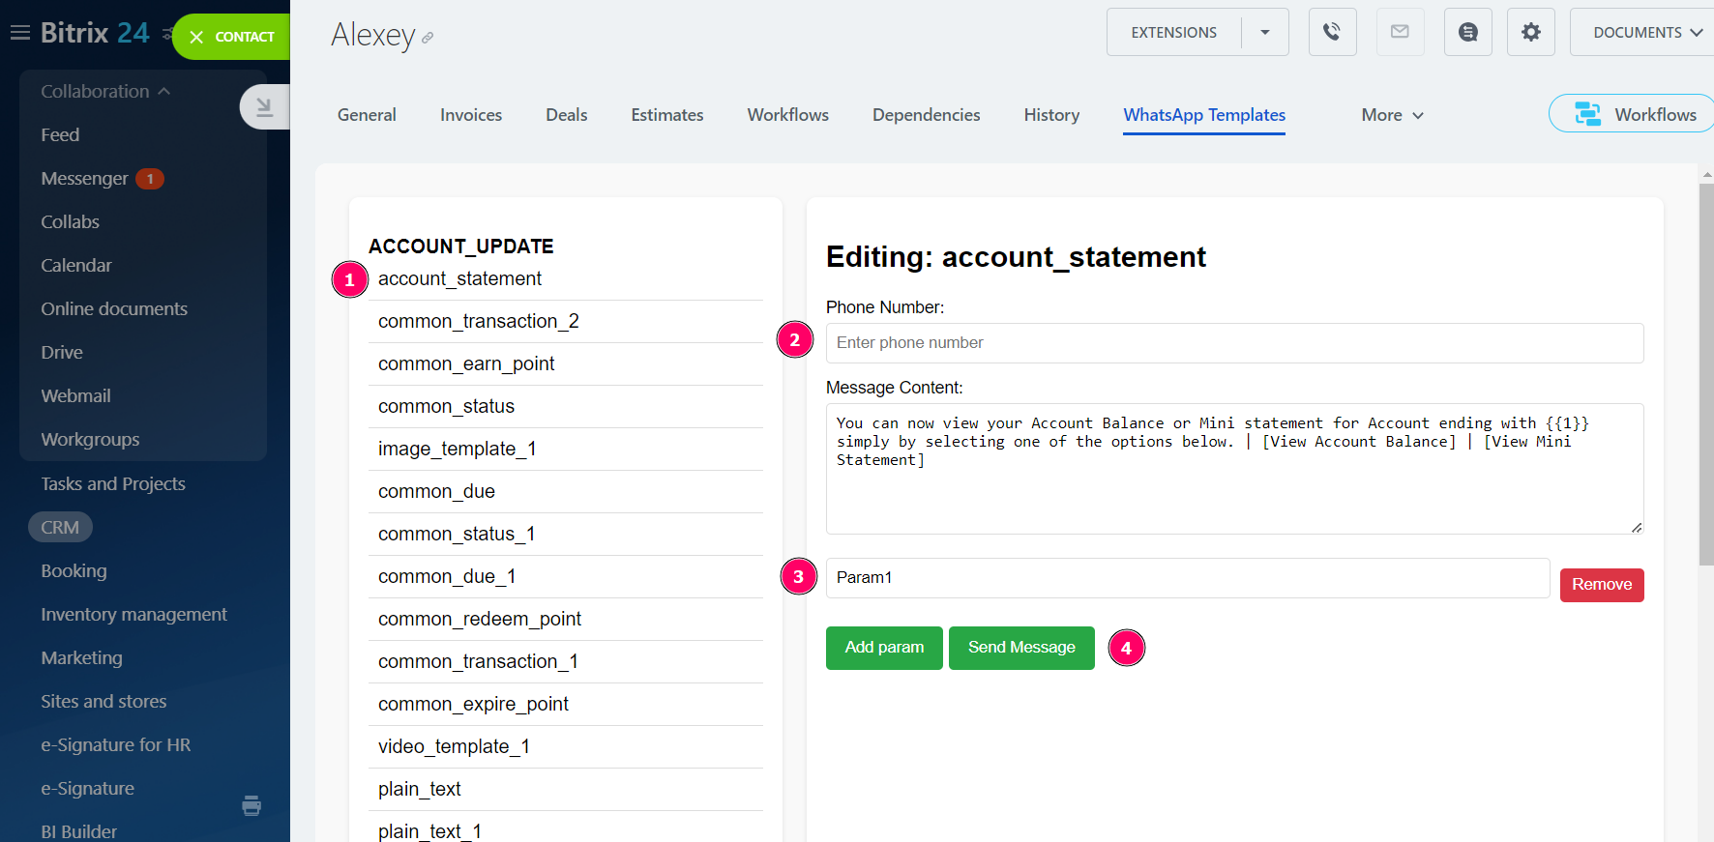Screen dimensions: 1714x842
Task: Switch to the Deals tab
Action: 566,115
